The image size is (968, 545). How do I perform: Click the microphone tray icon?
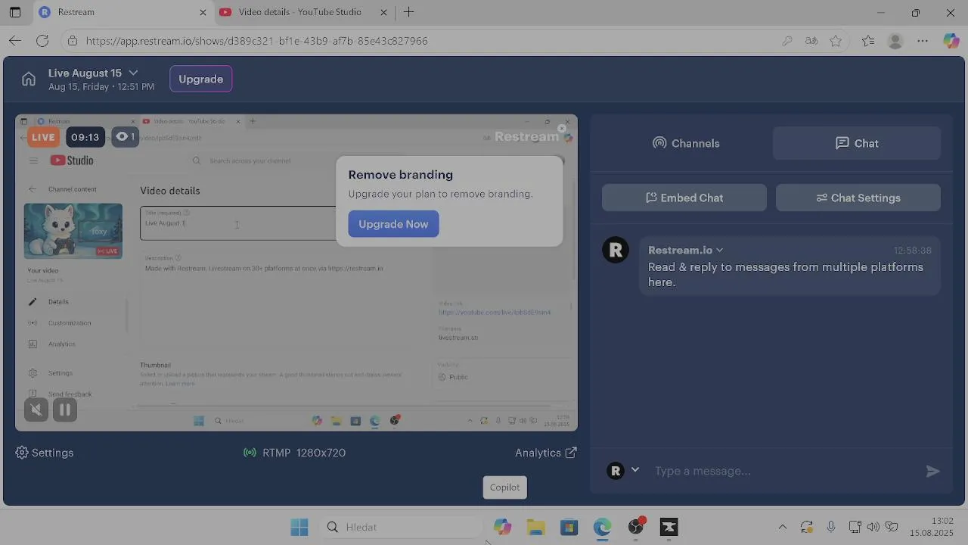(831, 527)
